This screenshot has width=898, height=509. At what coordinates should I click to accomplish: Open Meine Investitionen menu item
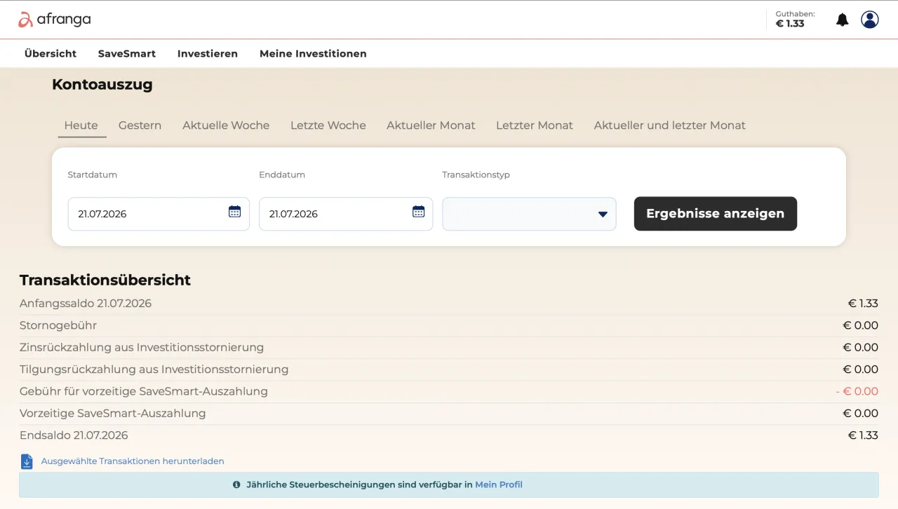[x=313, y=53]
